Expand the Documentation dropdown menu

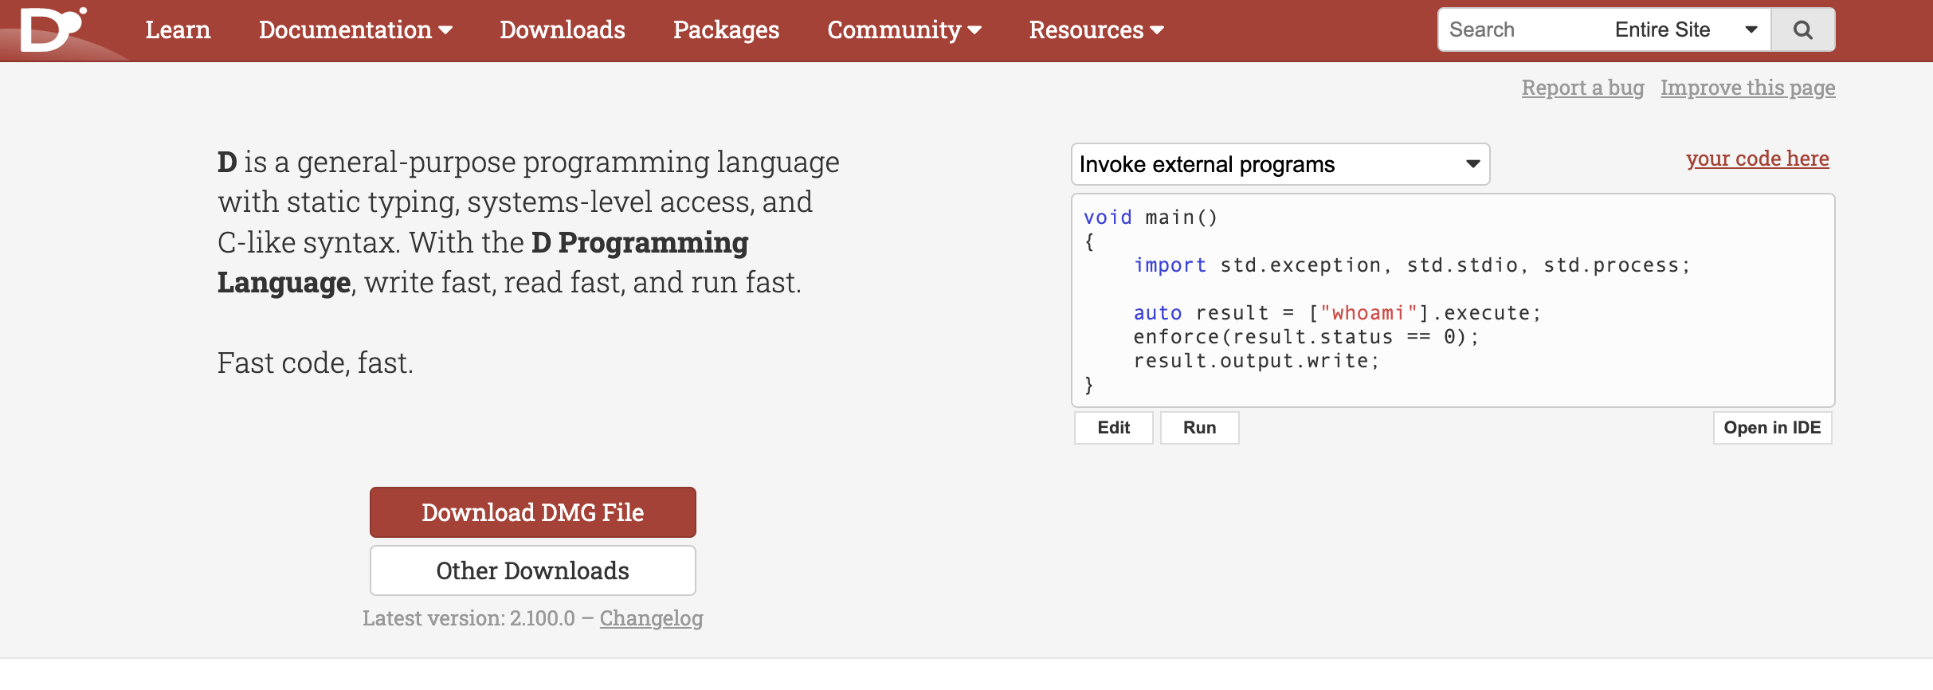pyautogui.click(x=355, y=30)
